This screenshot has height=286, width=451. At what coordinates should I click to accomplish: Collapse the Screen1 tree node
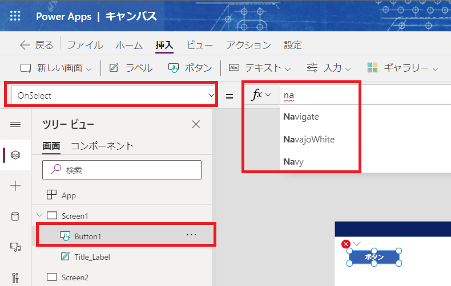pyautogui.click(x=40, y=215)
